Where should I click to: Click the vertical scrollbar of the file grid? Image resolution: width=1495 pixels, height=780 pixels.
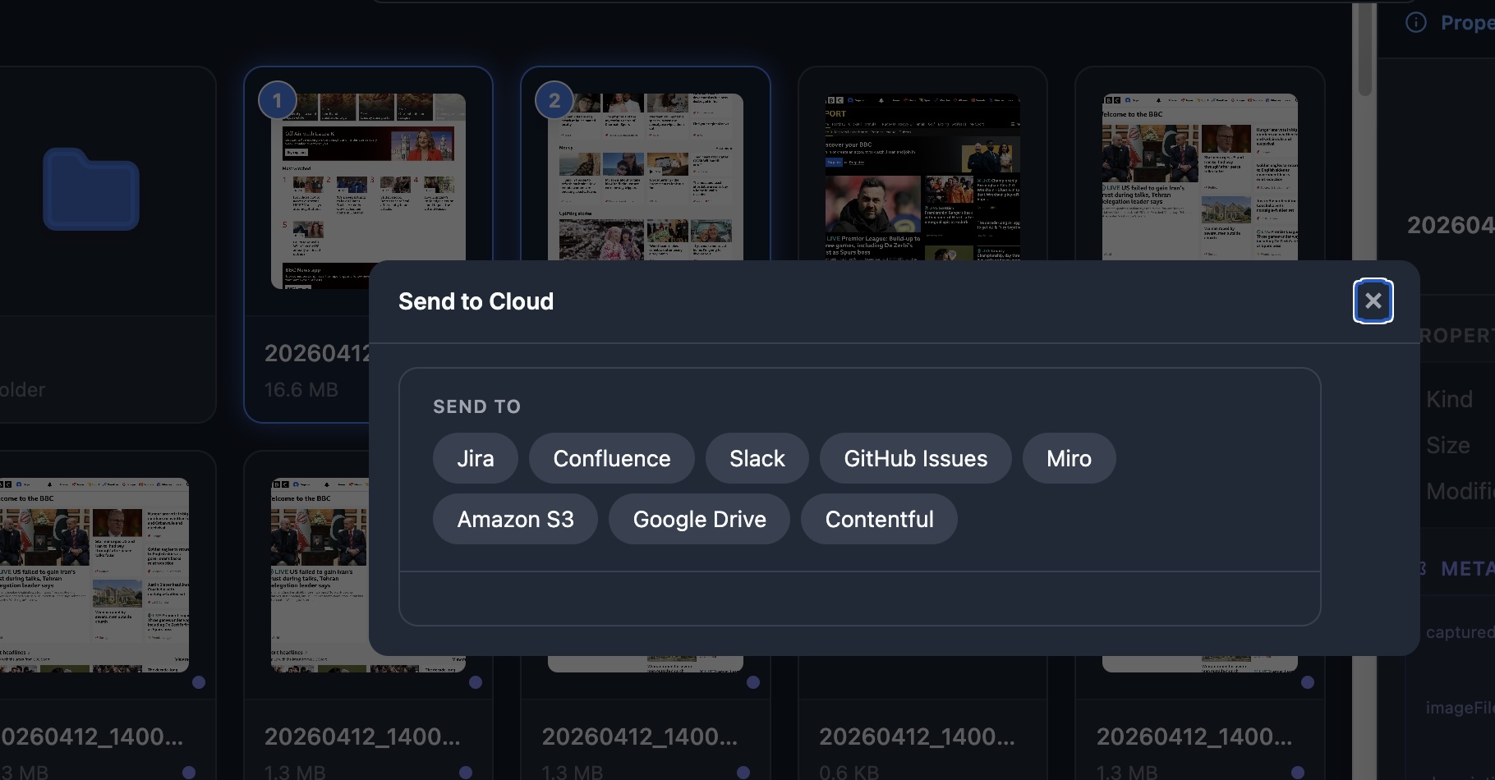1364,50
